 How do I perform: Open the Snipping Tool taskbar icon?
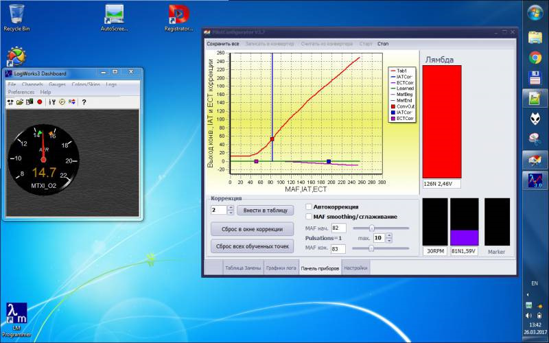click(x=535, y=139)
